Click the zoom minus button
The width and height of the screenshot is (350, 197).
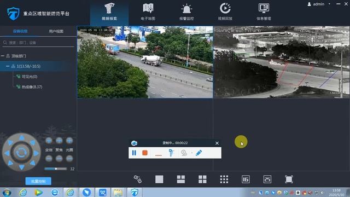coord(49,159)
